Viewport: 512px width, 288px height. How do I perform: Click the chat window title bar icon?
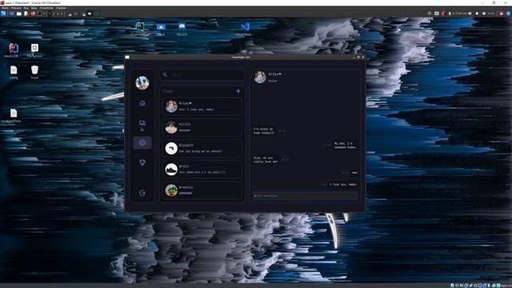point(127,57)
